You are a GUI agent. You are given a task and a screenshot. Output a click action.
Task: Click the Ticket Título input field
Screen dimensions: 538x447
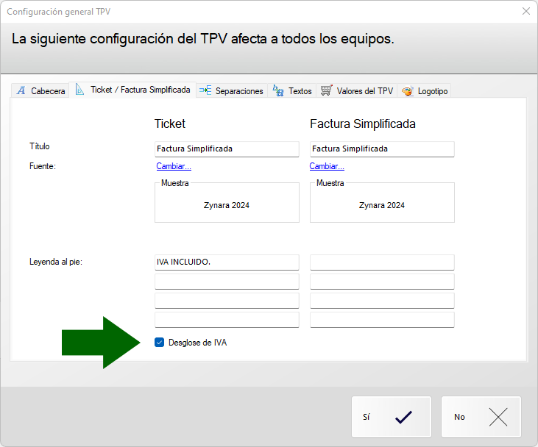227,149
